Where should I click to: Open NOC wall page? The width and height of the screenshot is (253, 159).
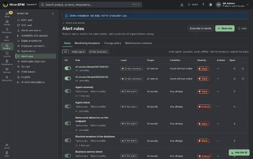pos(36,20)
